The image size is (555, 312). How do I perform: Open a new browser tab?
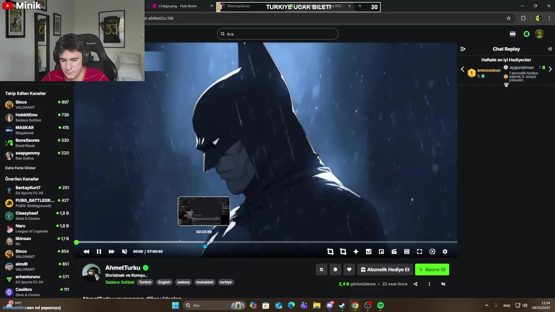coord(359,6)
